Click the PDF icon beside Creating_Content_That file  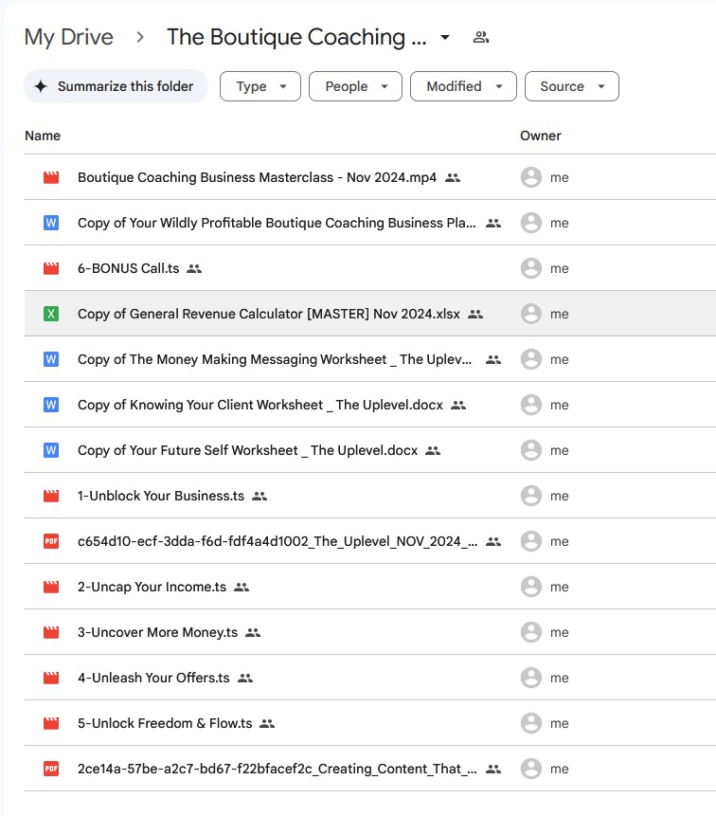[51, 769]
